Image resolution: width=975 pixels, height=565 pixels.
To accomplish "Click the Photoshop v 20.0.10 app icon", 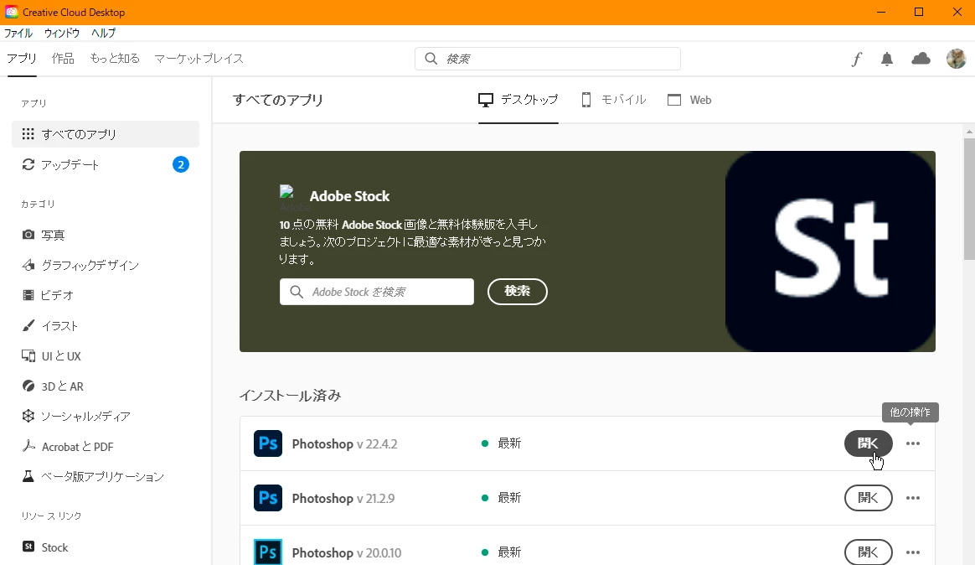I will coord(268,552).
